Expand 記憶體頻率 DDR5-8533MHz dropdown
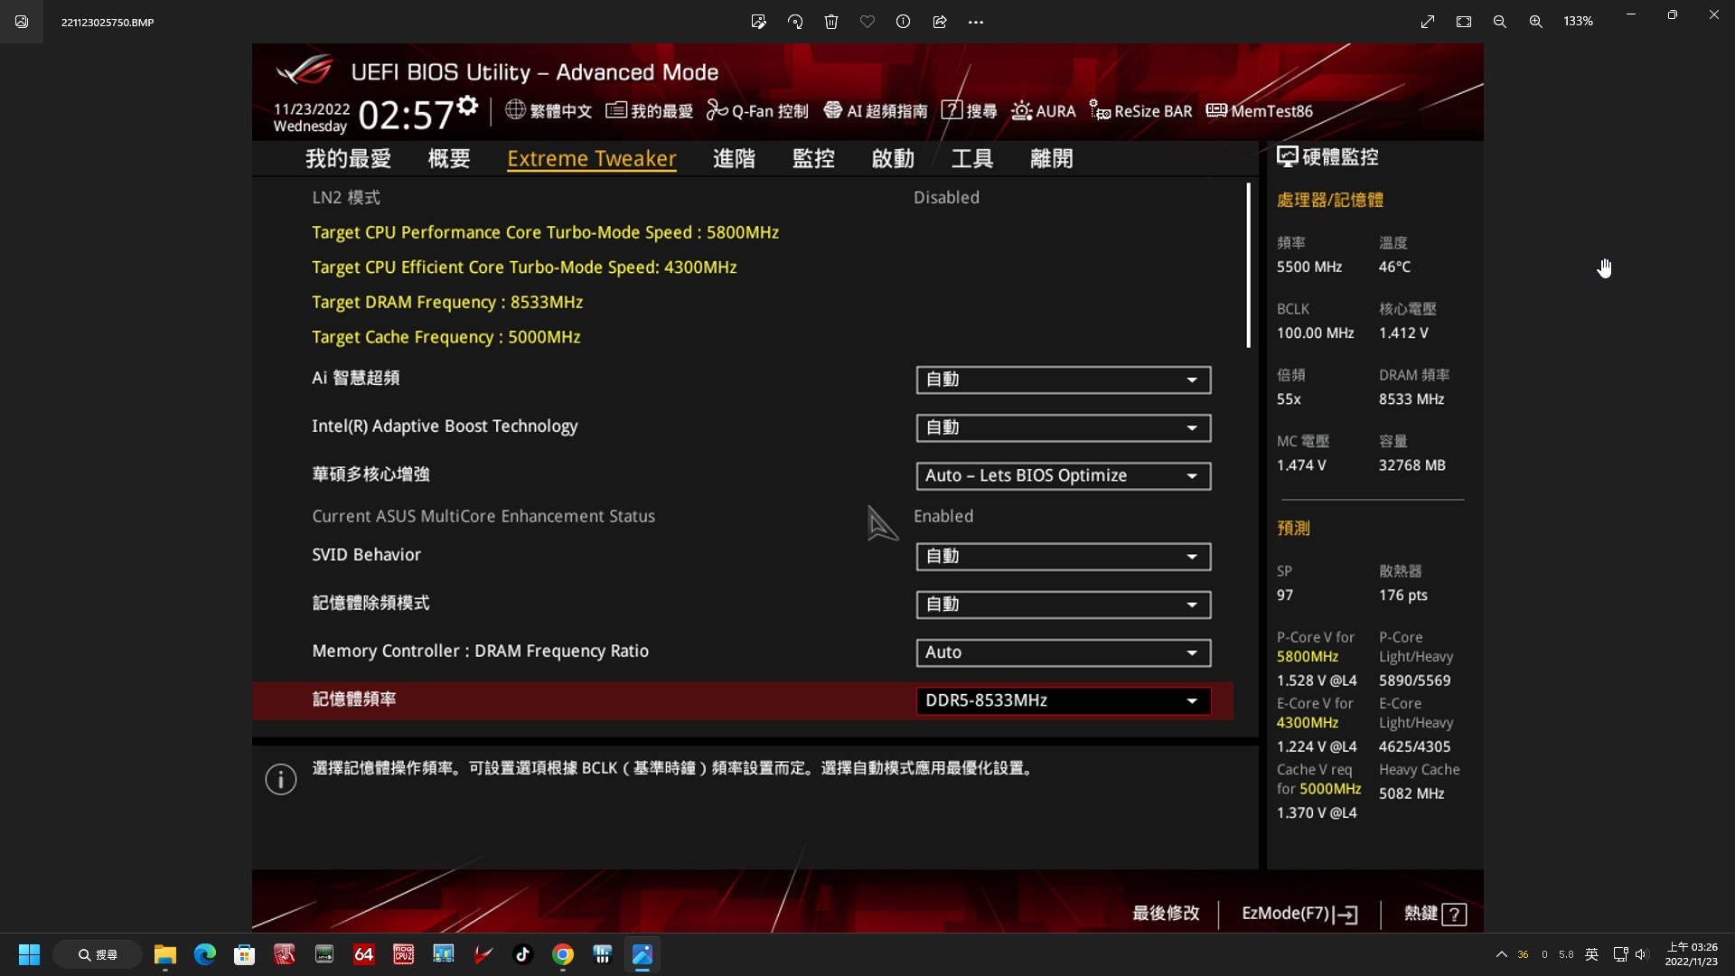Viewport: 1735px width, 976px height. point(1064,700)
